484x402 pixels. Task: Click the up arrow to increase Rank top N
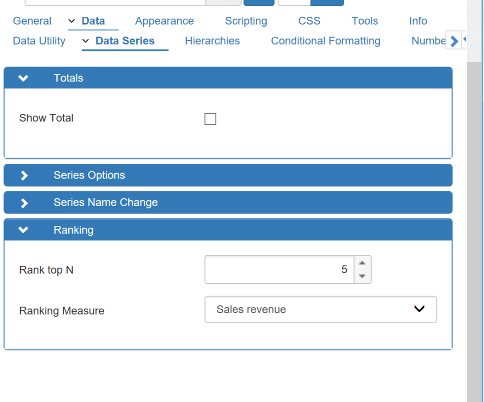[x=362, y=263]
